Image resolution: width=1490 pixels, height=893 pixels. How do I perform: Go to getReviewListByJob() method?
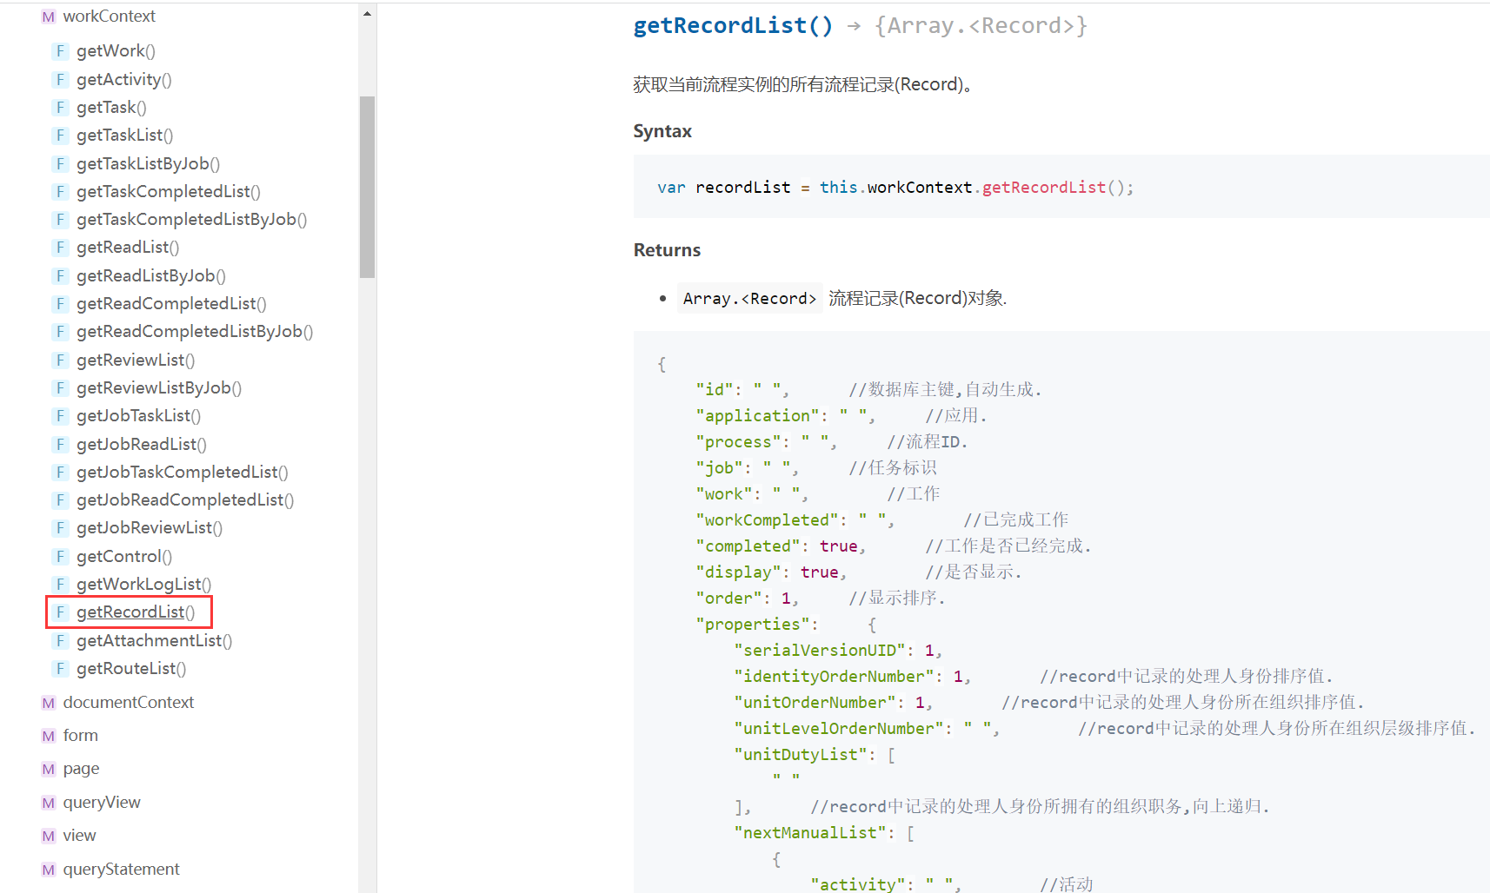pos(159,388)
